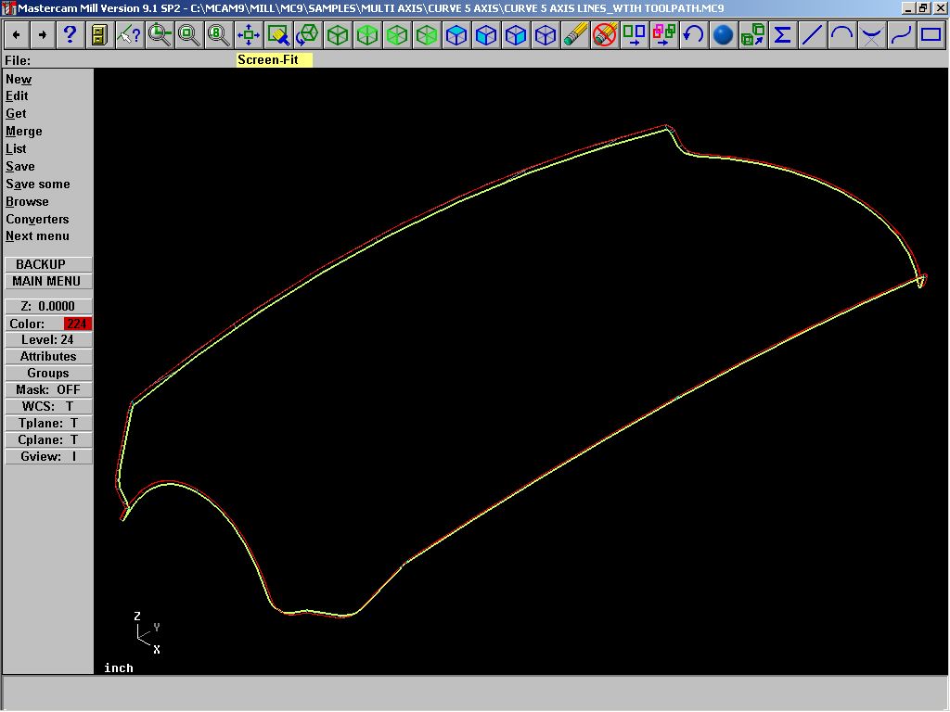
Task: Click the Mastercam title bar app icon
Action: pos(8,7)
